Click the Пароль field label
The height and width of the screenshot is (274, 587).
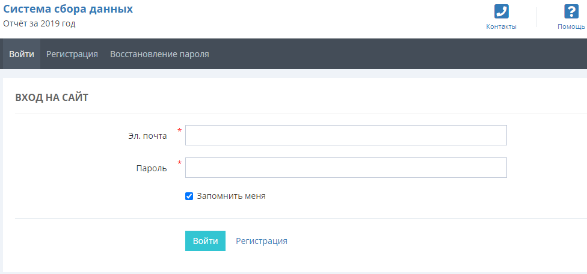152,168
